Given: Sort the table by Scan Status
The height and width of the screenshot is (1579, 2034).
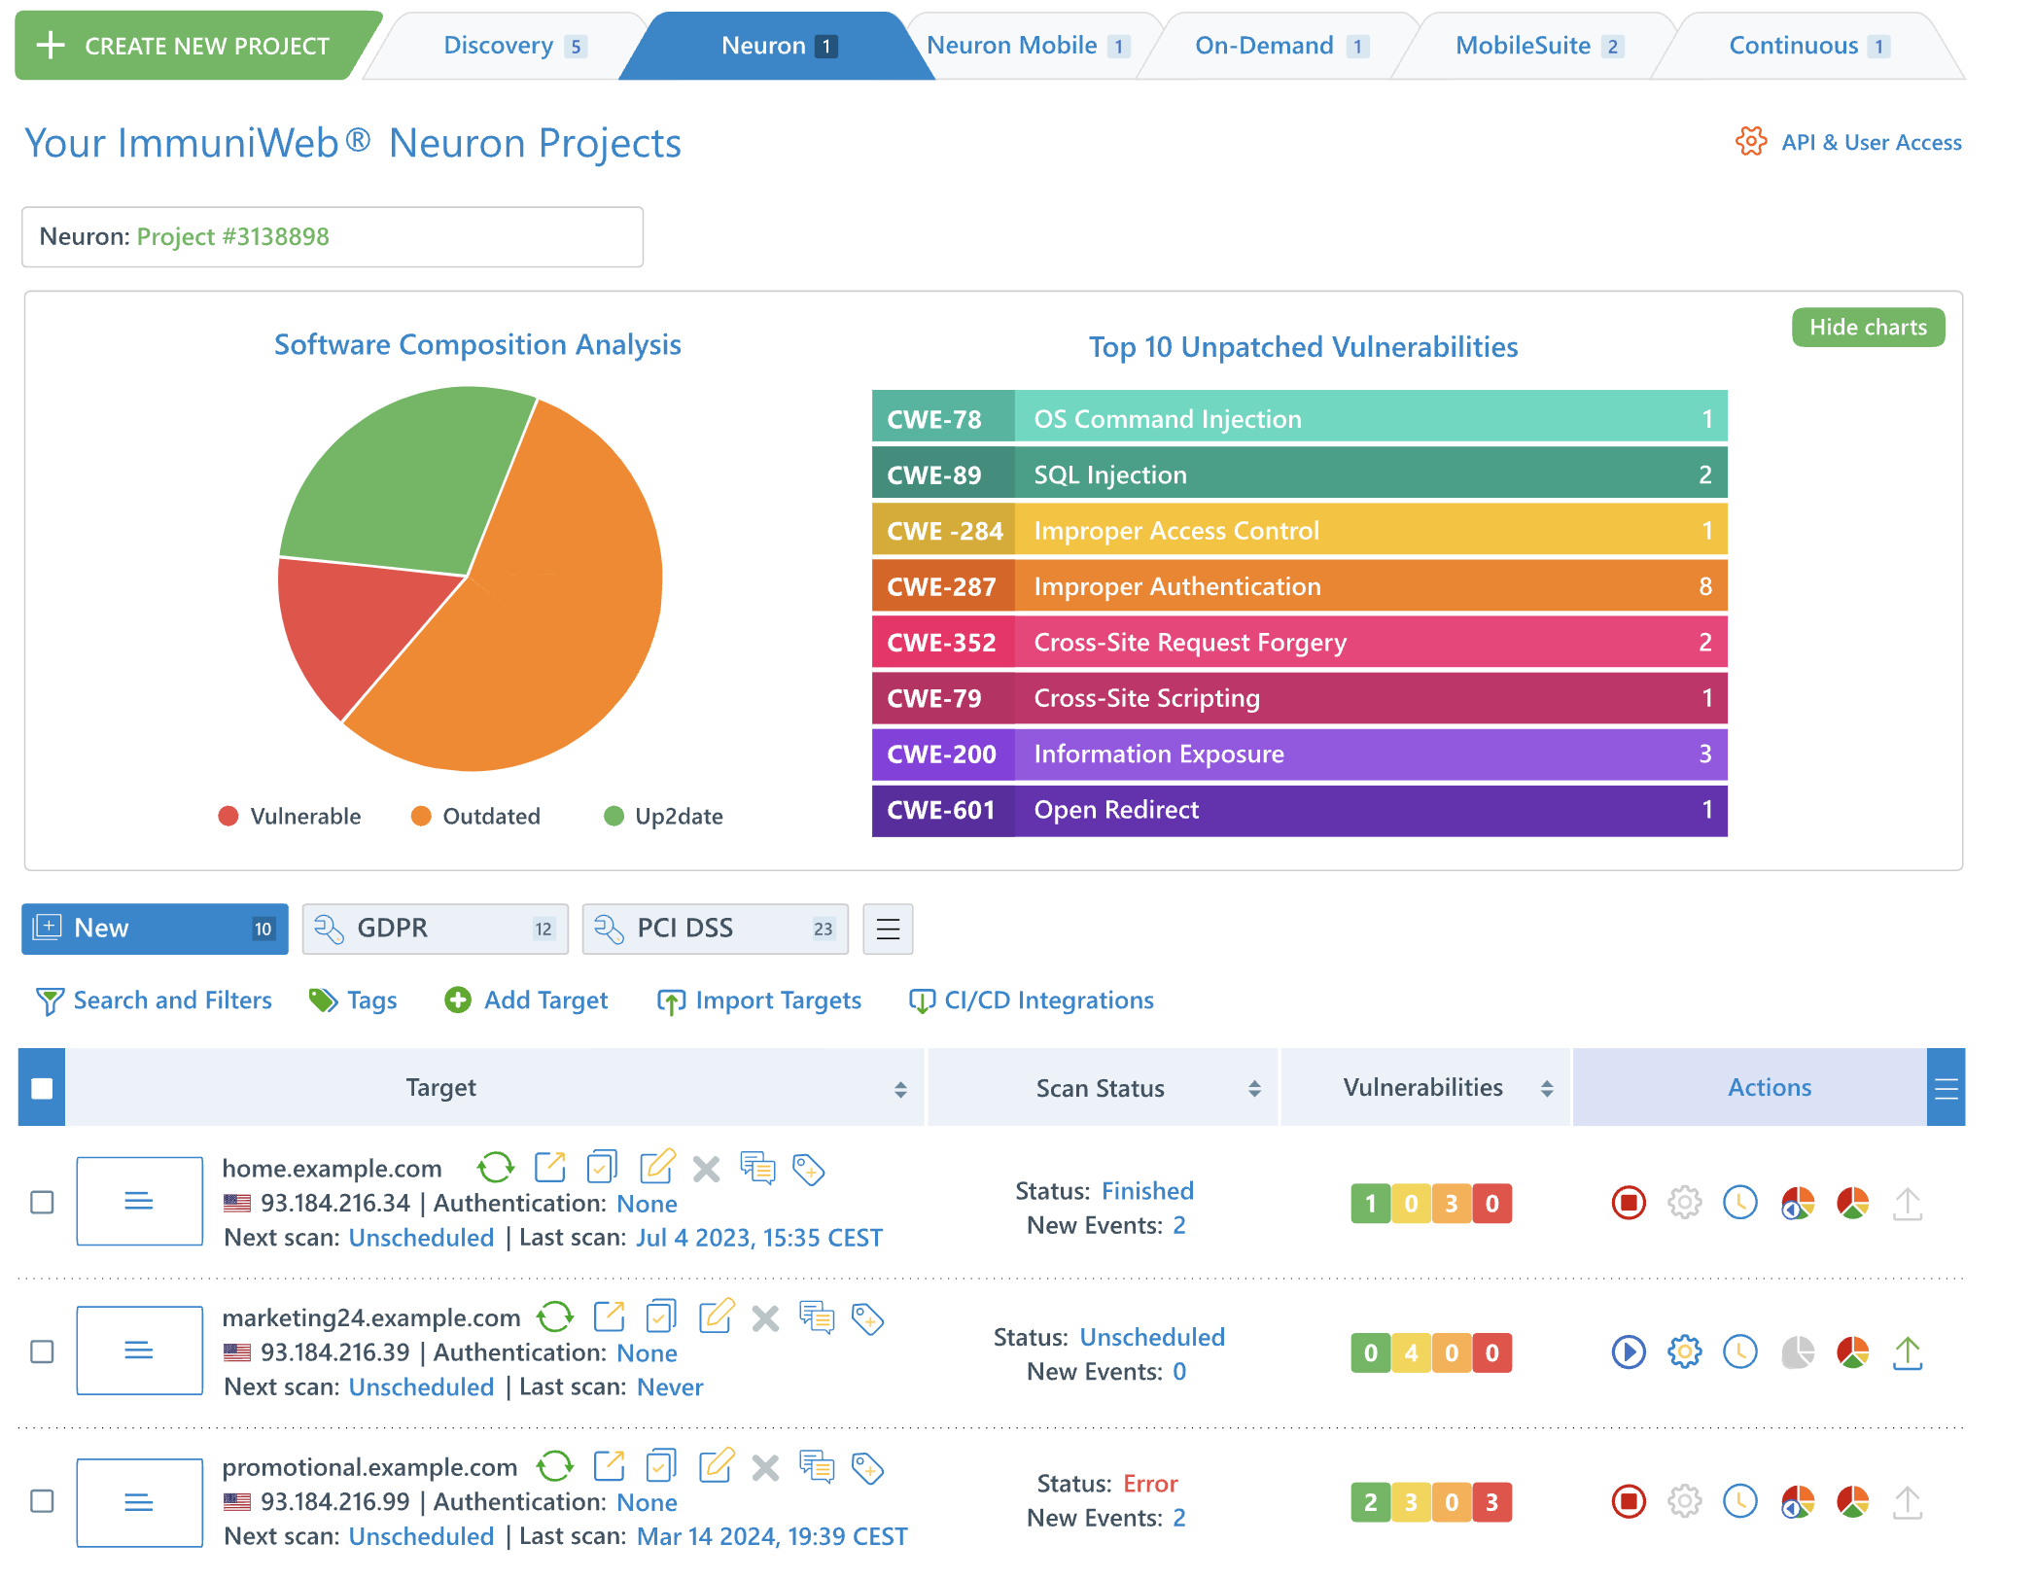Looking at the screenshot, I should pos(1254,1089).
